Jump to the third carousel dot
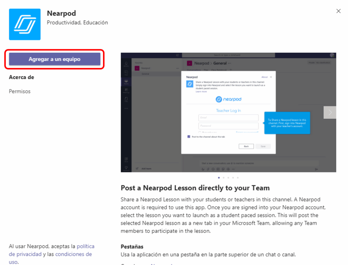This screenshot has width=348, height=265. pyautogui.click(x=228, y=178)
